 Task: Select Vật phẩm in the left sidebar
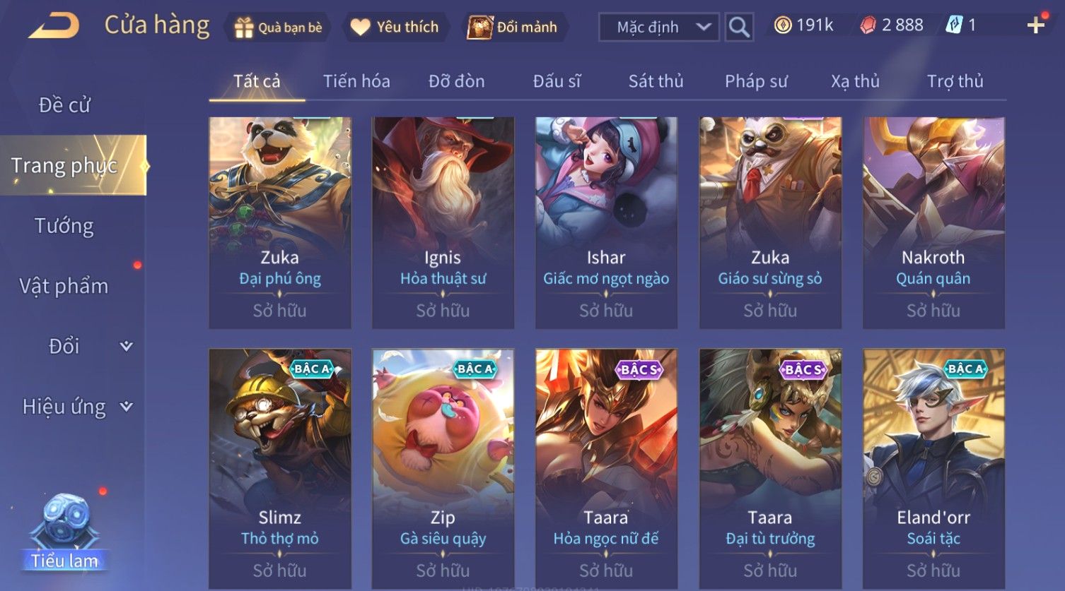click(64, 286)
